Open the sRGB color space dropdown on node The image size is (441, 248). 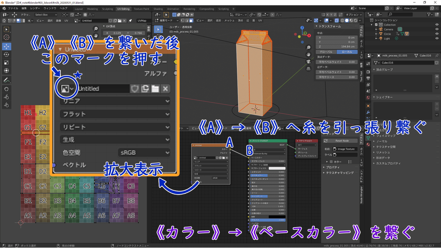pyautogui.click(x=219, y=178)
